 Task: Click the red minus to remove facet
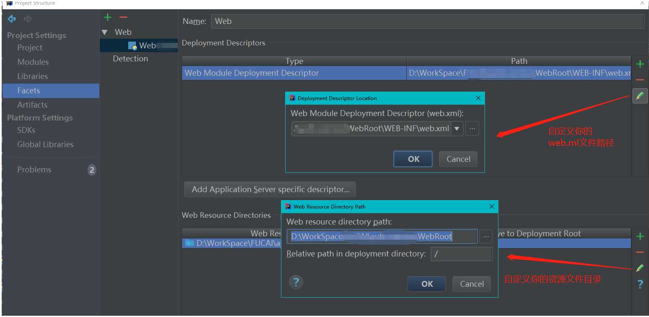point(123,17)
